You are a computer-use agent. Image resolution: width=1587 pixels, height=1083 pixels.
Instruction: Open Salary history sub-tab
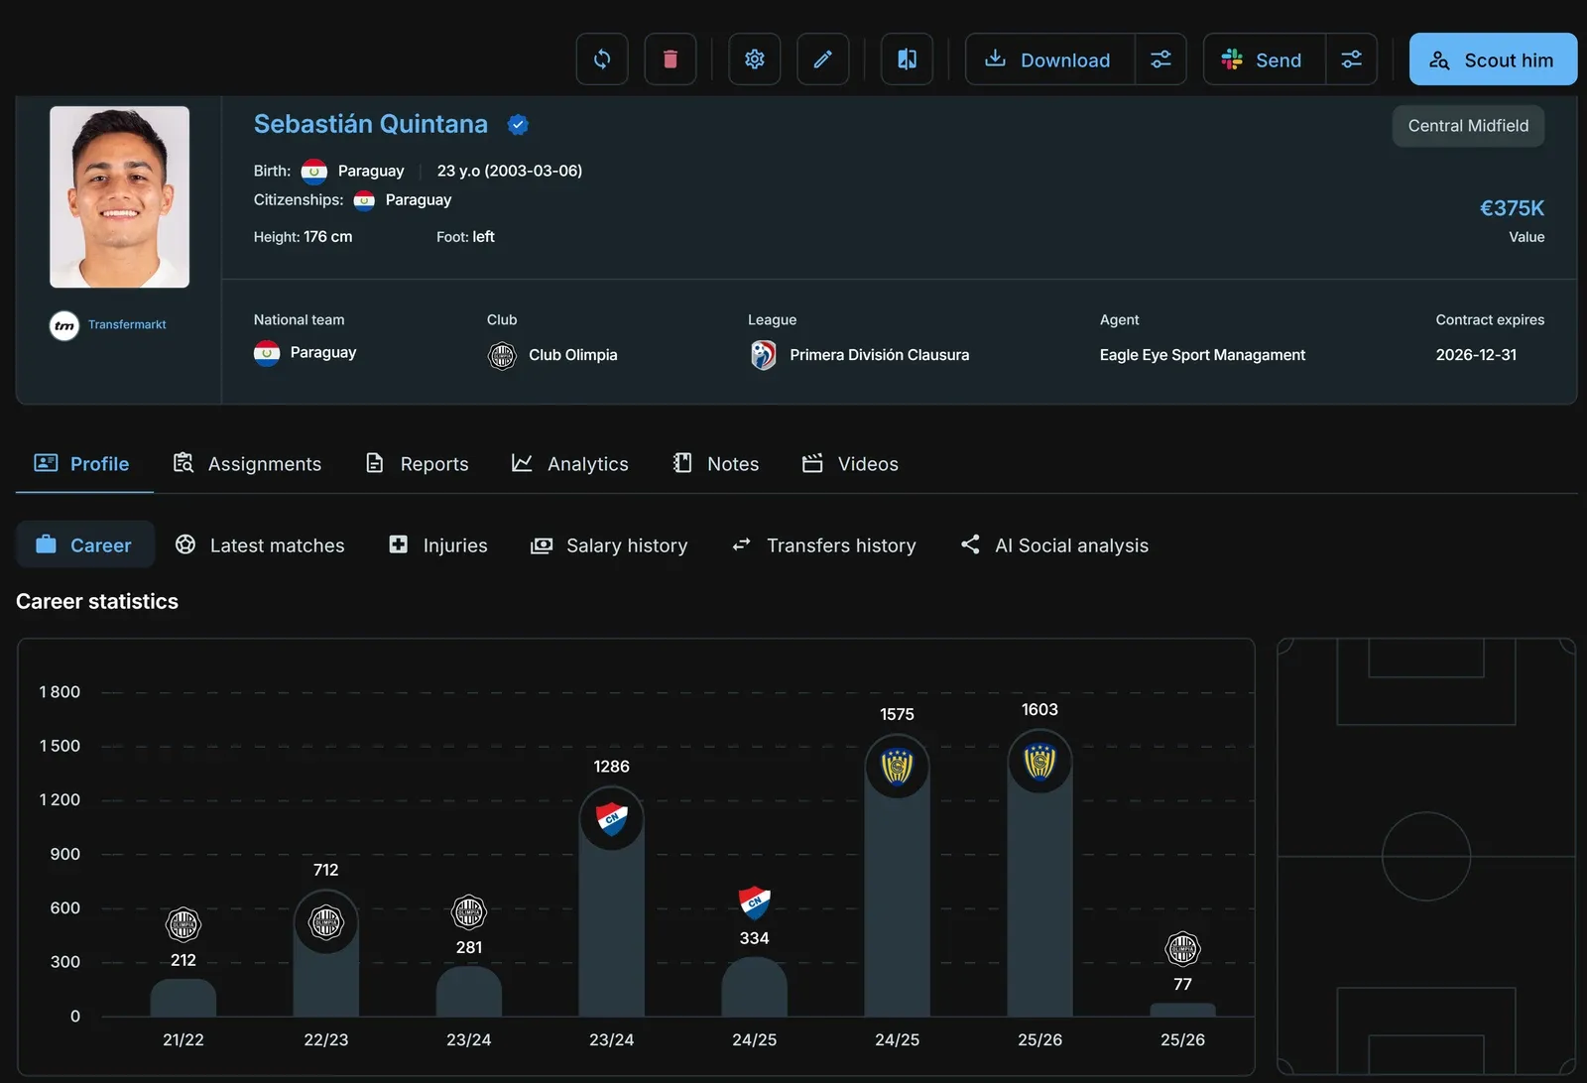[x=610, y=544]
